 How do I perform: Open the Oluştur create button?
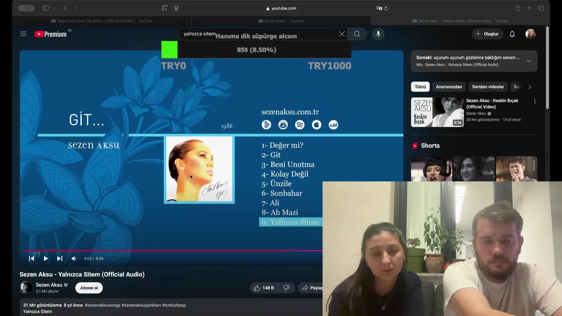487,34
